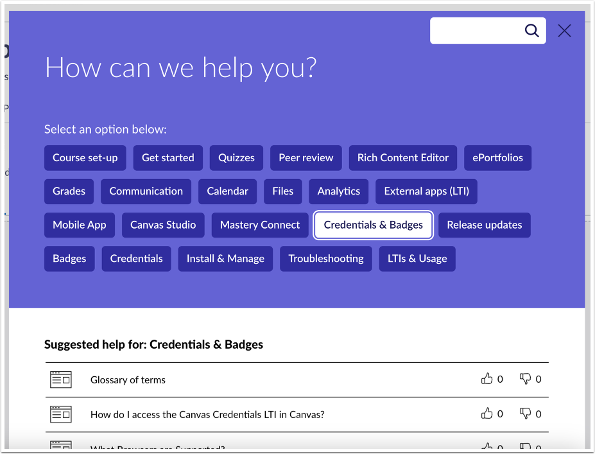Select the Mobile App help topic
The height and width of the screenshot is (454, 595).
(x=79, y=225)
